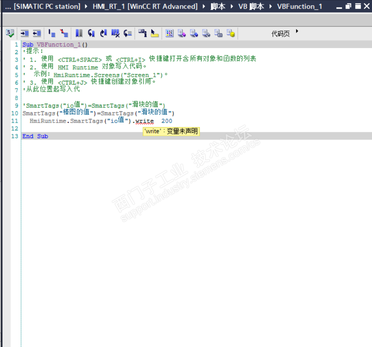
Task: Click the list icon with yellow cube
Action: coord(230,33)
